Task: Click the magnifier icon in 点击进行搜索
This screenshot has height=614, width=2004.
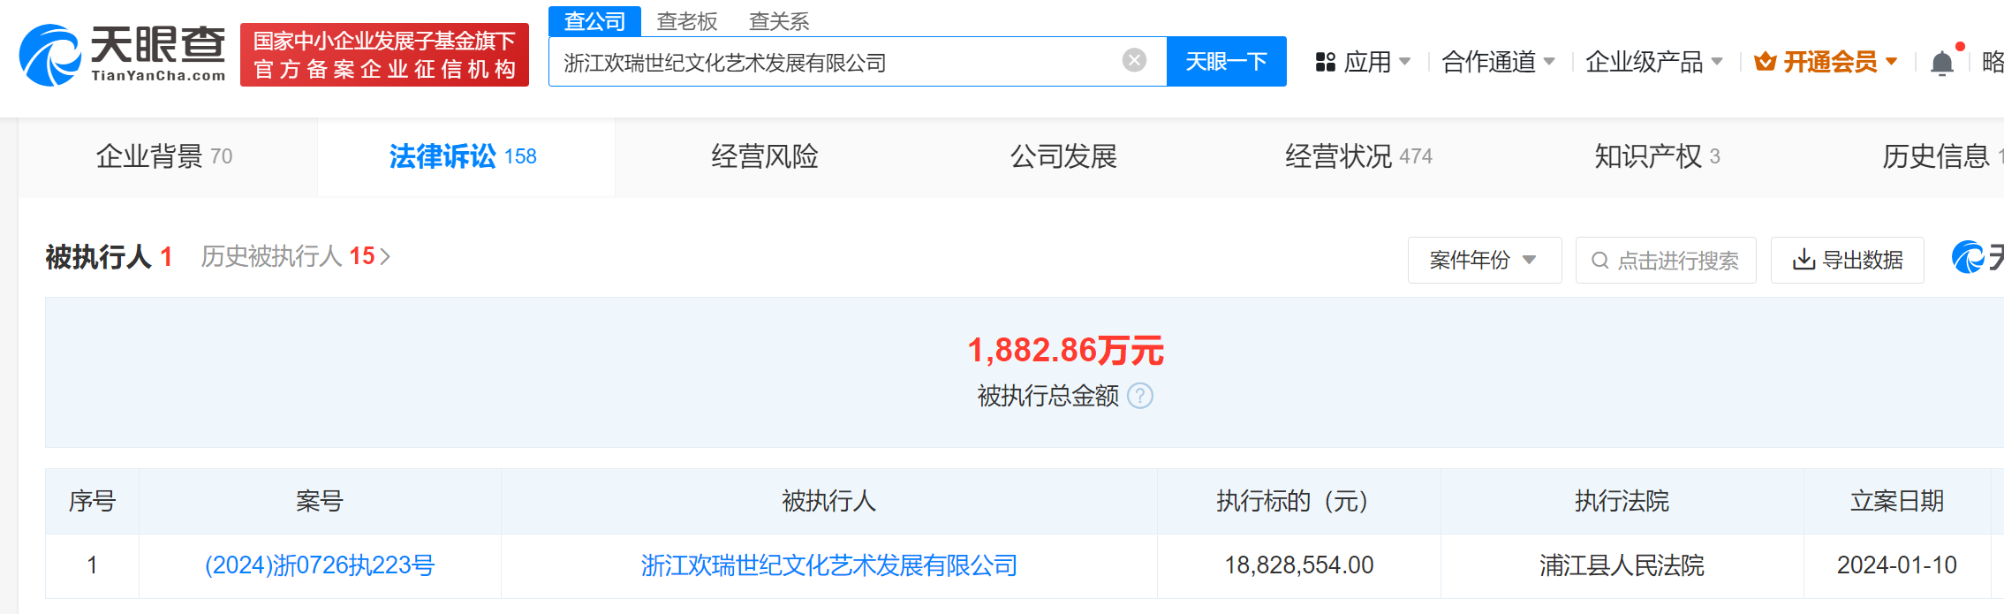Action: coord(1599,261)
